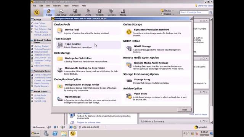Viewport: 244px width, 137px height.
Task: Open the Reports view
Action: point(100,13)
